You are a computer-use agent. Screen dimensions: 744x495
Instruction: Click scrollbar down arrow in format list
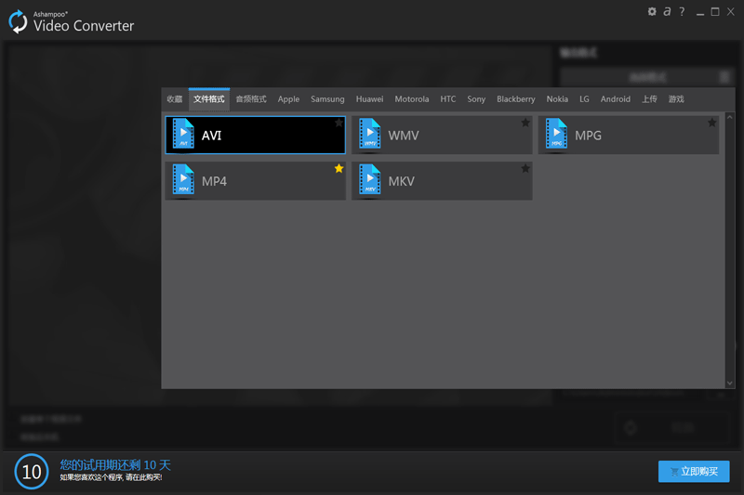click(x=730, y=384)
